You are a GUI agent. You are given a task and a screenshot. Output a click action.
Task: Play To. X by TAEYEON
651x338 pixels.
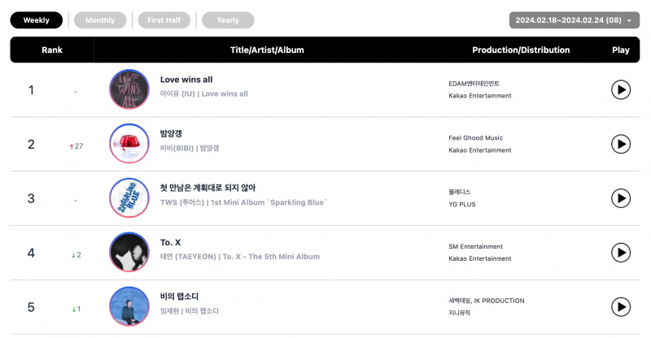tap(621, 253)
